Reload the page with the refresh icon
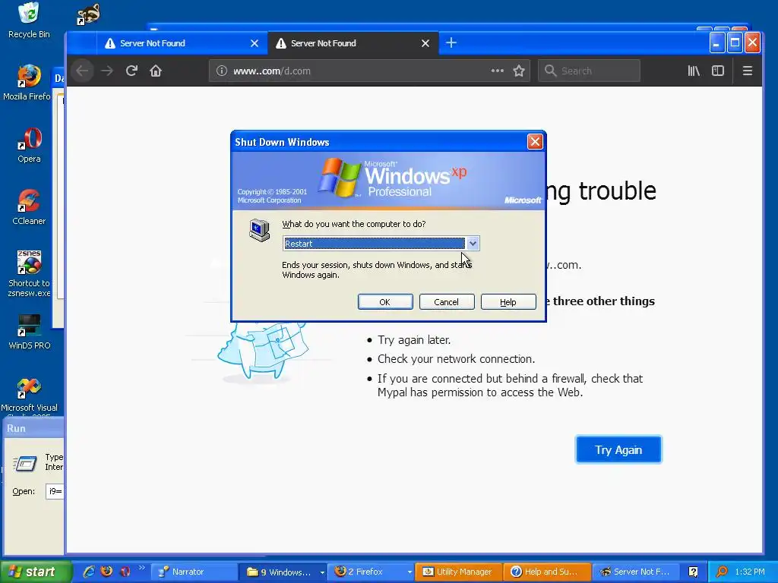 click(x=131, y=71)
